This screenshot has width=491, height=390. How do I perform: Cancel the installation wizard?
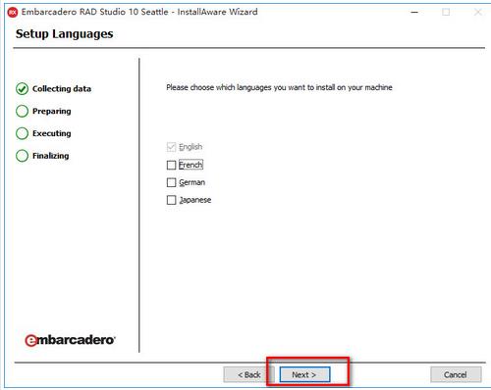point(456,374)
